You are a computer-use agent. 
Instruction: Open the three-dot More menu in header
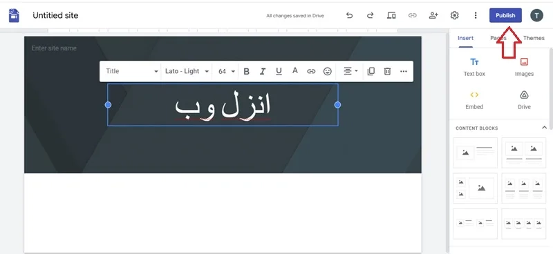point(476,15)
